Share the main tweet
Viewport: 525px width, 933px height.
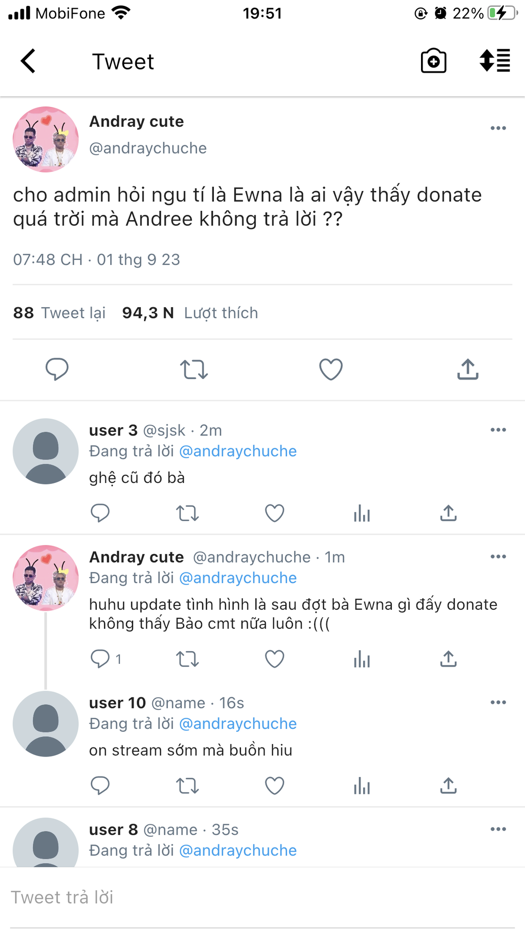[468, 369]
